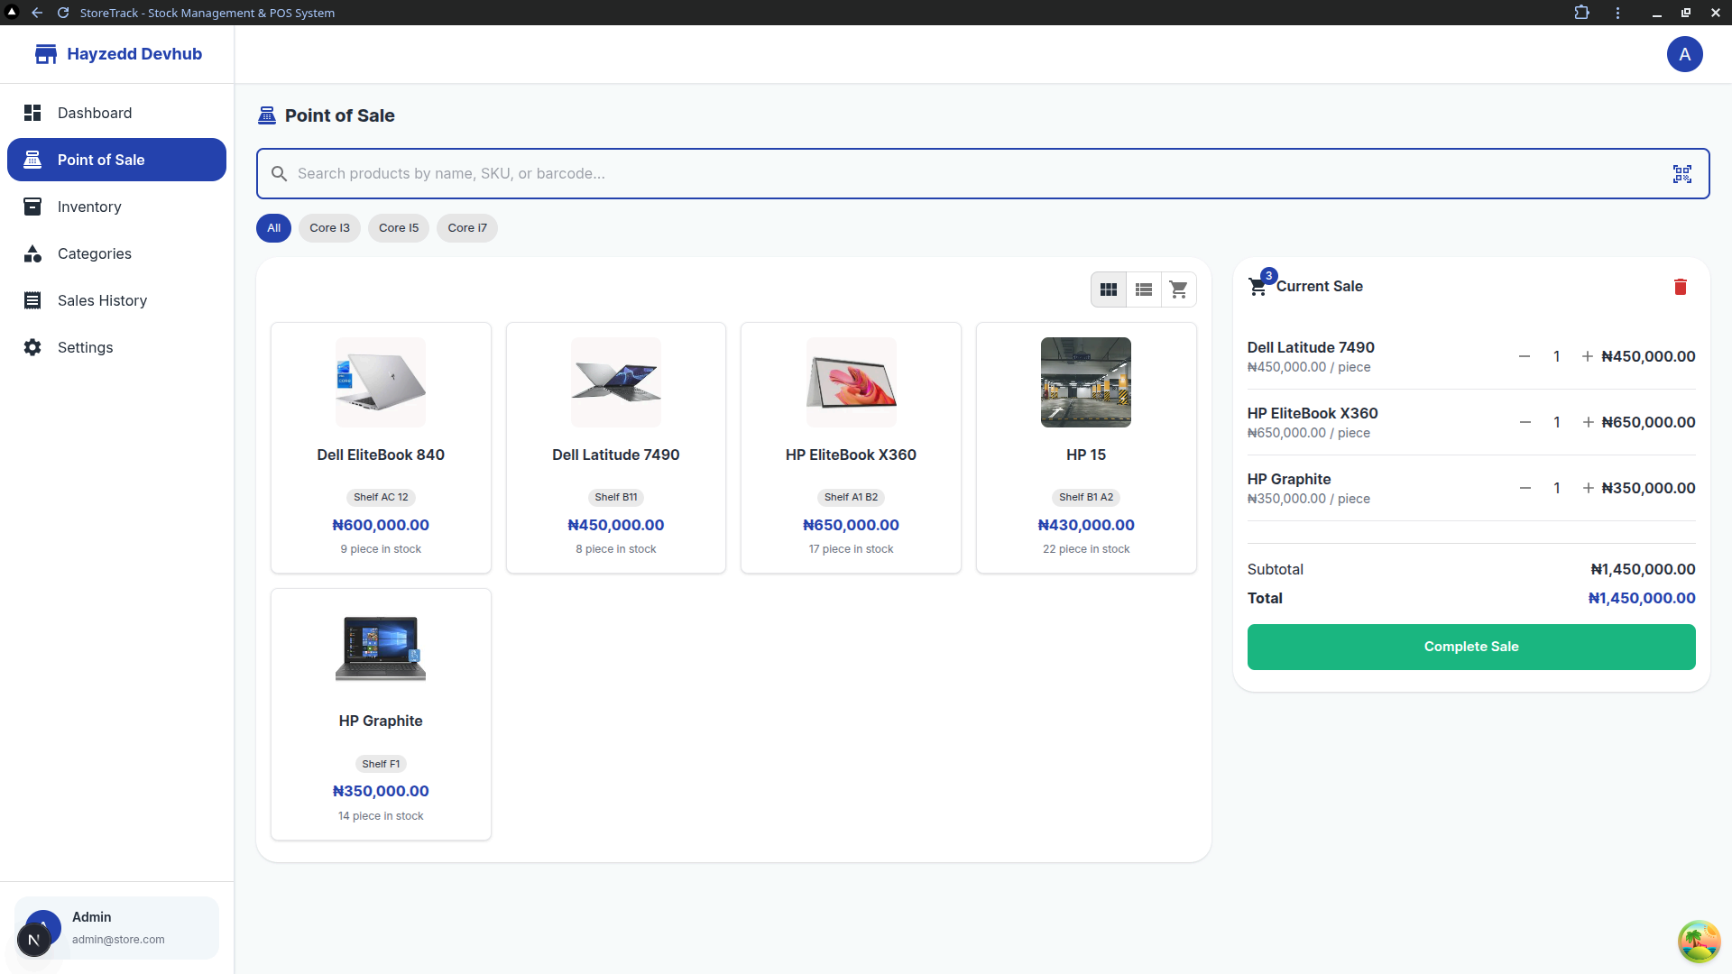Click the beach ball icon bottom right

pos(1699,942)
